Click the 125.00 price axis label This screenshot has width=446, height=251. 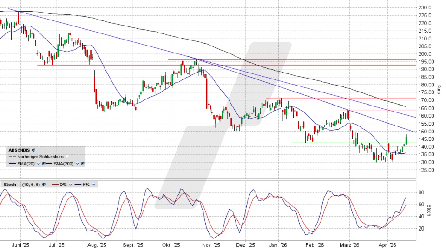[426, 170]
